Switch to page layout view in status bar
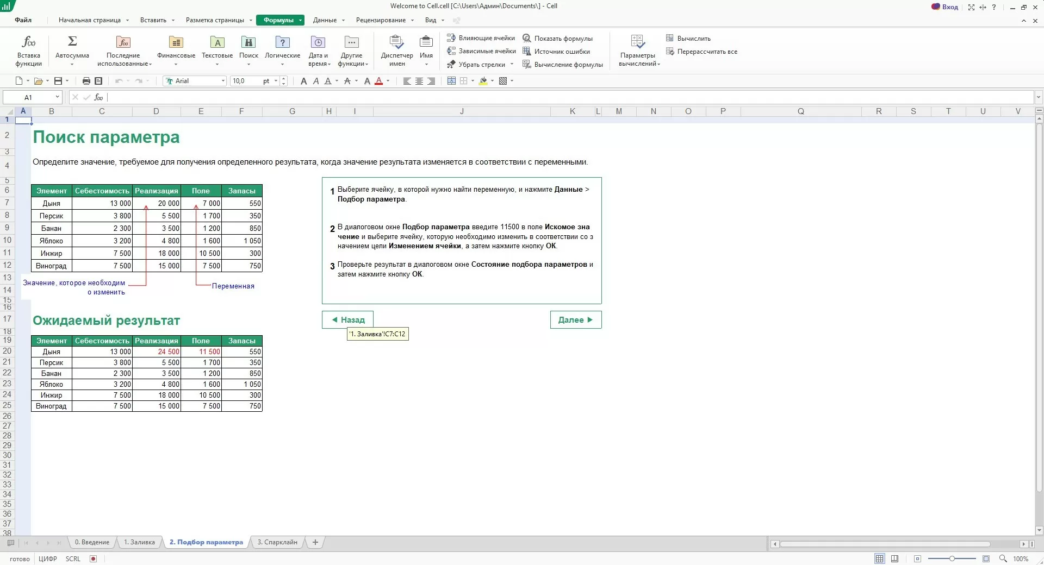The image size is (1044, 565). [894, 558]
